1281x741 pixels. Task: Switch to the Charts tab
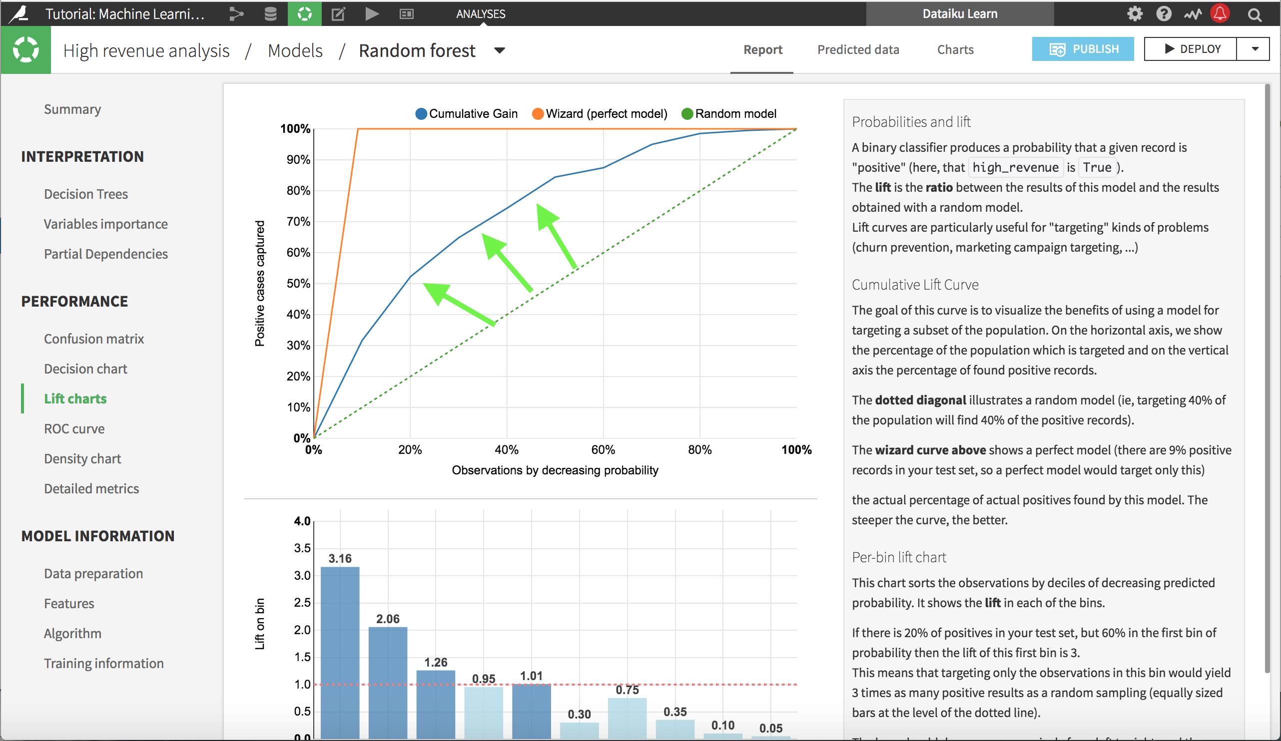(x=955, y=49)
